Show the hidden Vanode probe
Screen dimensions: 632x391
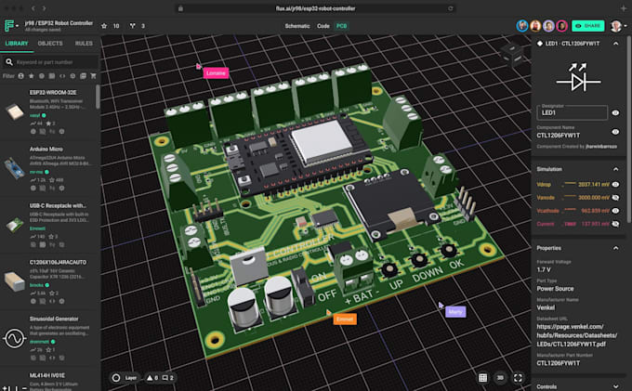tap(615, 198)
